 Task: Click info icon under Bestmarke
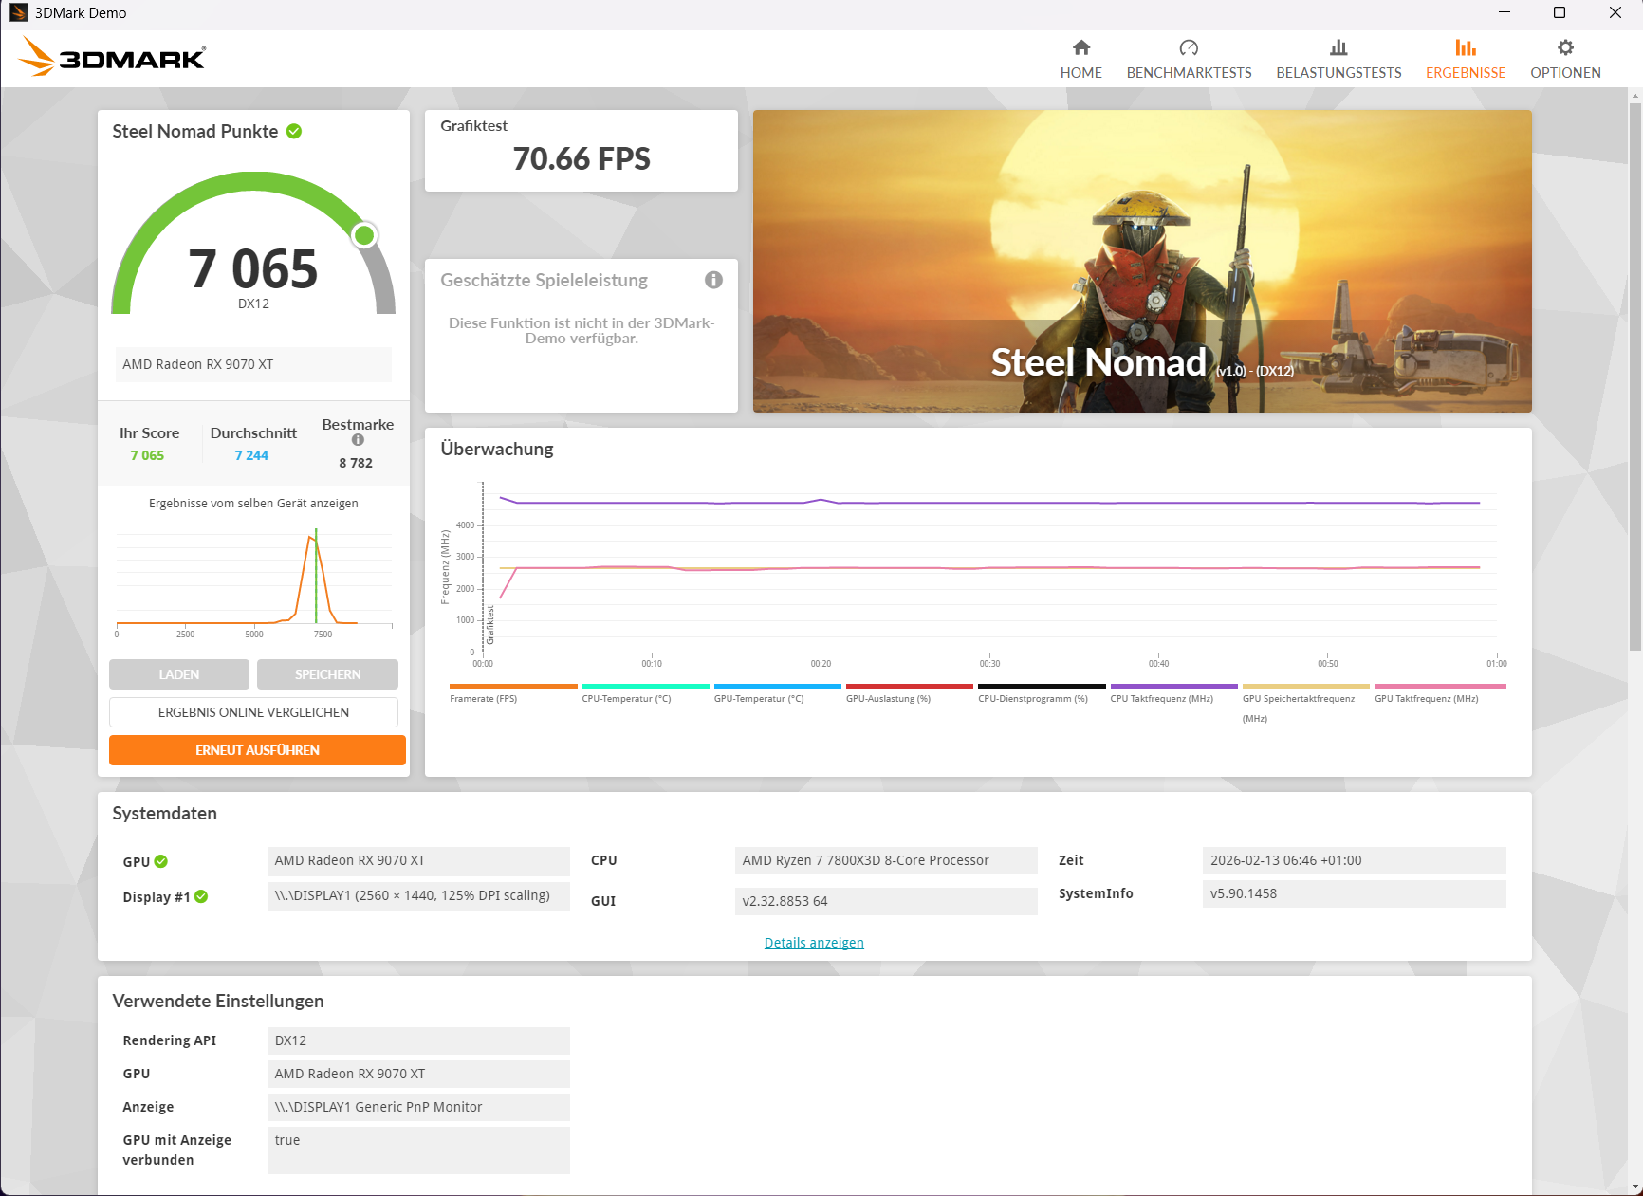358,440
